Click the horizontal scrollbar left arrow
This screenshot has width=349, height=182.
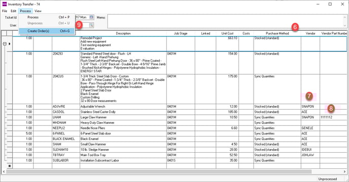click(x=4, y=172)
